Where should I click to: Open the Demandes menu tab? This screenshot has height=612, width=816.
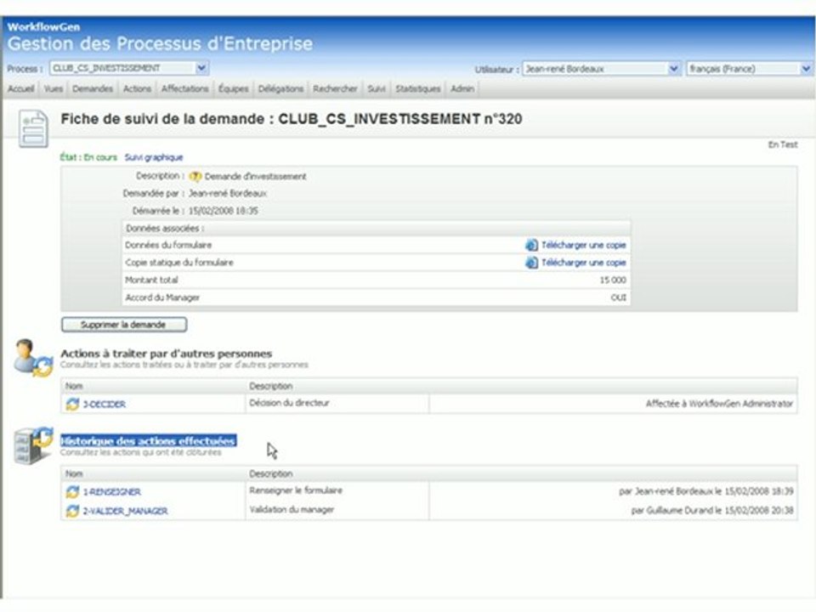point(93,89)
